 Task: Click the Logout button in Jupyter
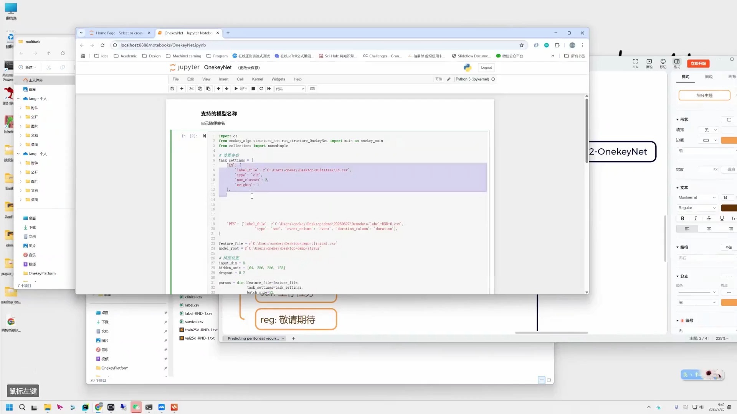(486, 67)
